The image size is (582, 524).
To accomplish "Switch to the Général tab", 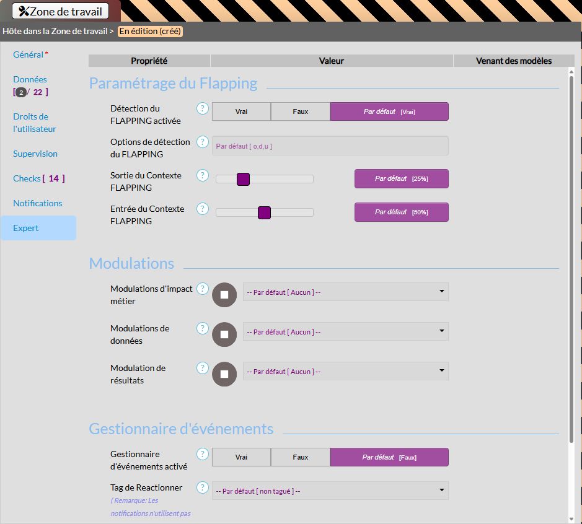I will tap(29, 55).
